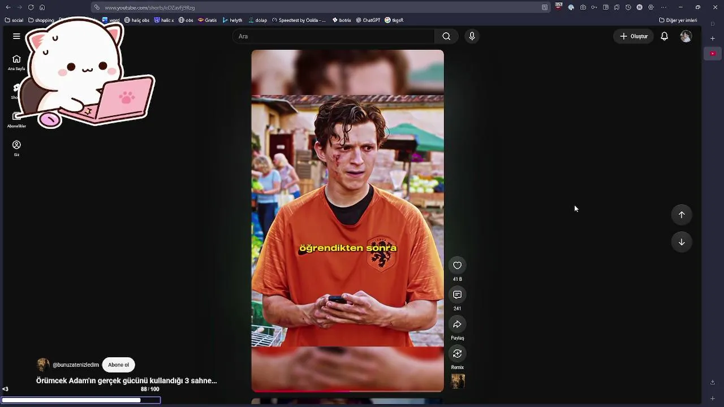Click the Ara search input field

pos(334,36)
